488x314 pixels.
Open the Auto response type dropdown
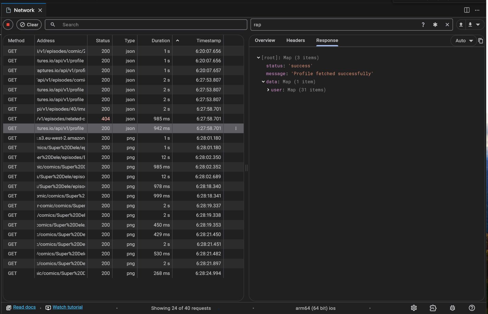pos(464,41)
